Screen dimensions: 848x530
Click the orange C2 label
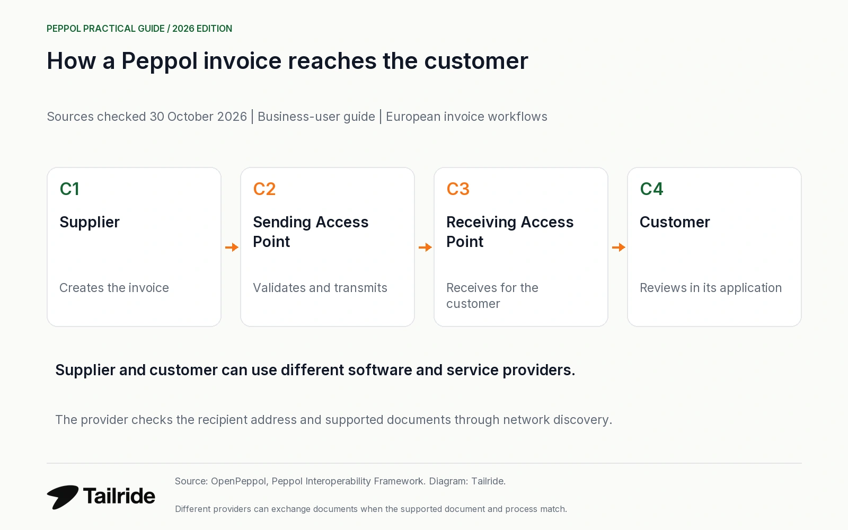pyautogui.click(x=264, y=189)
